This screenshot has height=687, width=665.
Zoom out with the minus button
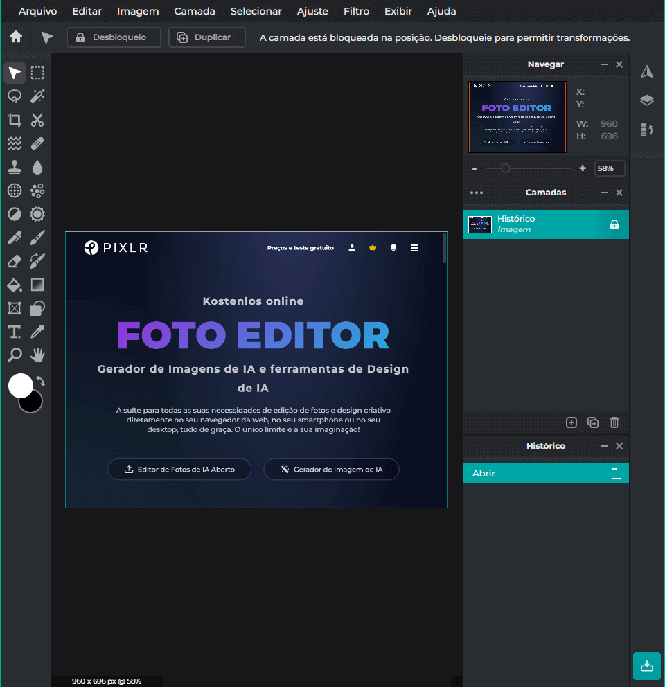tap(475, 169)
